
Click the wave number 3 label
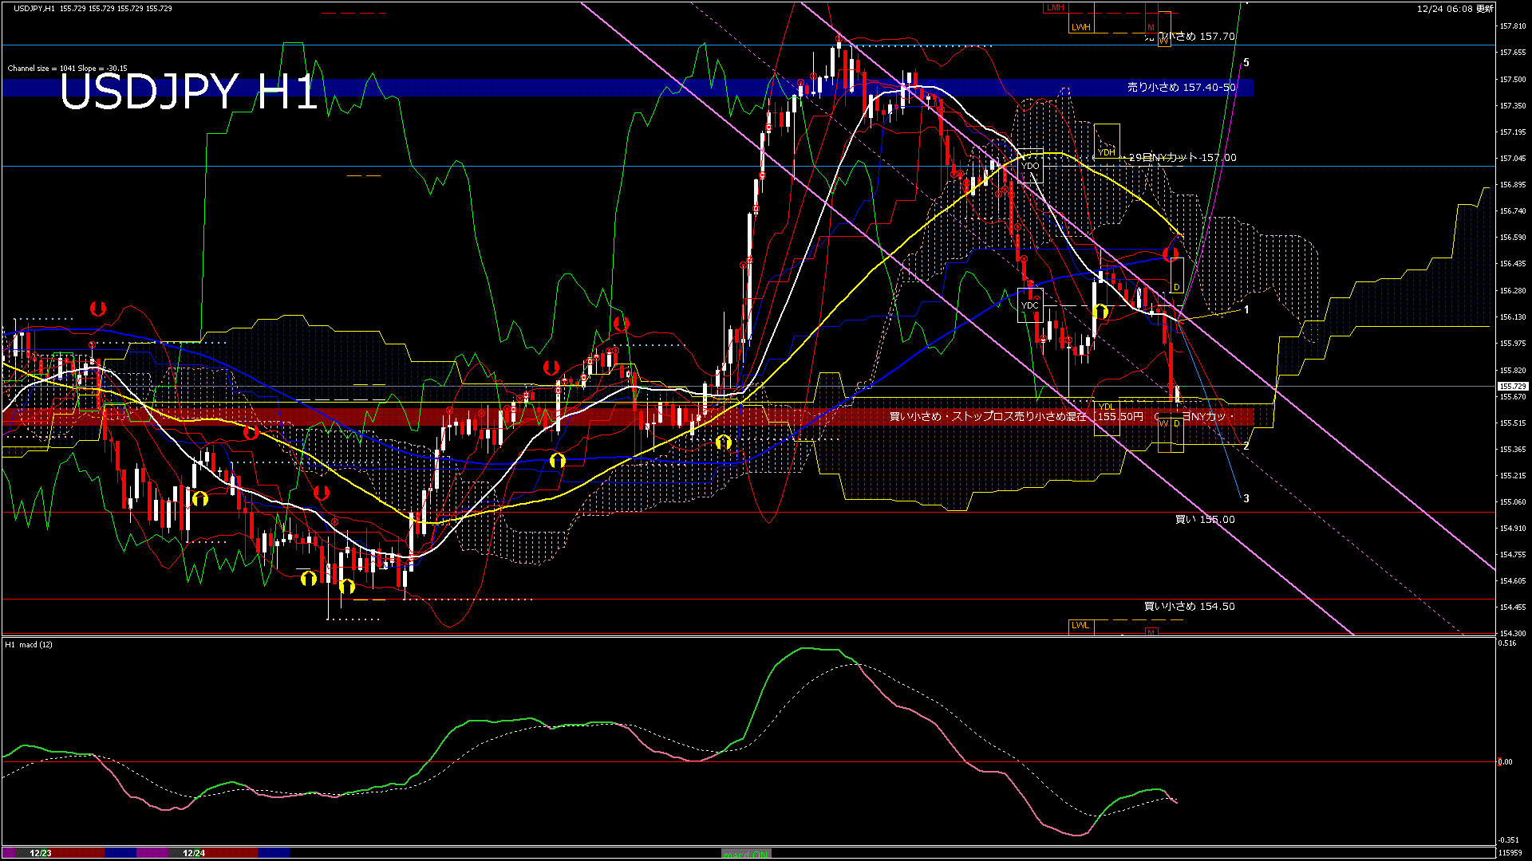point(1246,499)
